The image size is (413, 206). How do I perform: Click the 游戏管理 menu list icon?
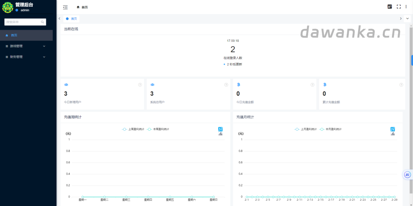(x=7, y=46)
